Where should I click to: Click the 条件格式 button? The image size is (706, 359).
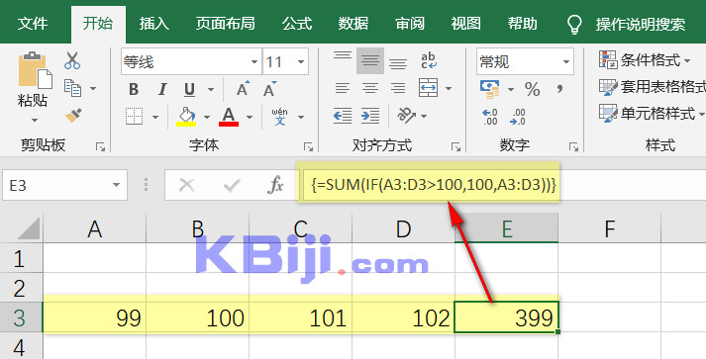click(x=645, y=59)
